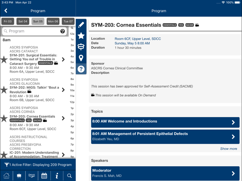The image size is (242, 181).
Task: Open the home icon in bottom bar
Action: (6, 175)
